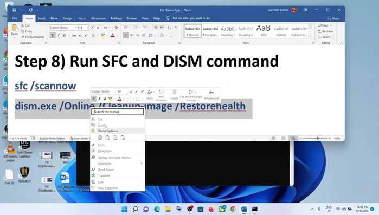Center-align text using the ribbon Paragraph group
Viewport: 379px width, 215px height.
click(x=132, y=35)
